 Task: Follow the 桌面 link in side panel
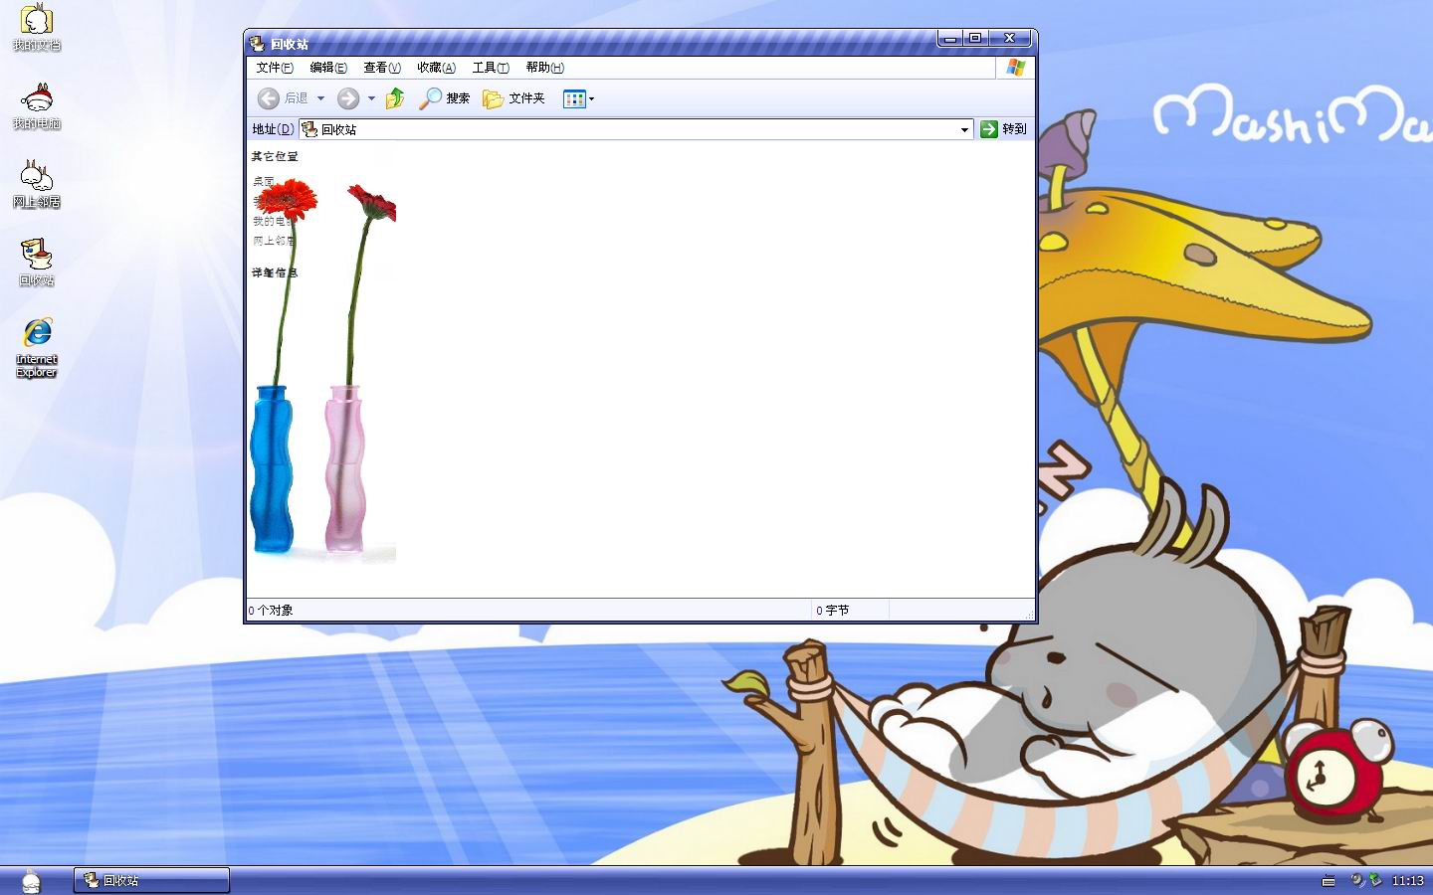pos(264,181)
